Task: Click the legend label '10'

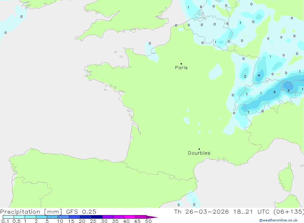Action: [x=60, y=221]
